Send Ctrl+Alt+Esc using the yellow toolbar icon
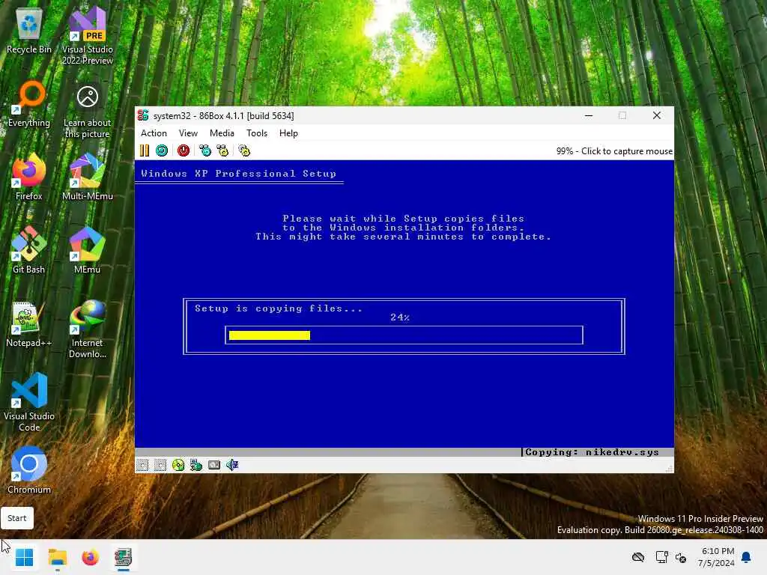Image resolution: width=767 pixels, height=575 pixels. (222, 150)
